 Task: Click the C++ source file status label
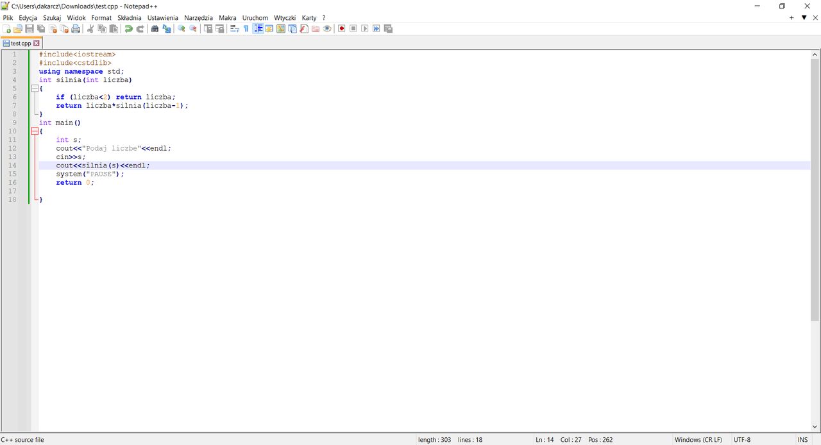[22, 440]
